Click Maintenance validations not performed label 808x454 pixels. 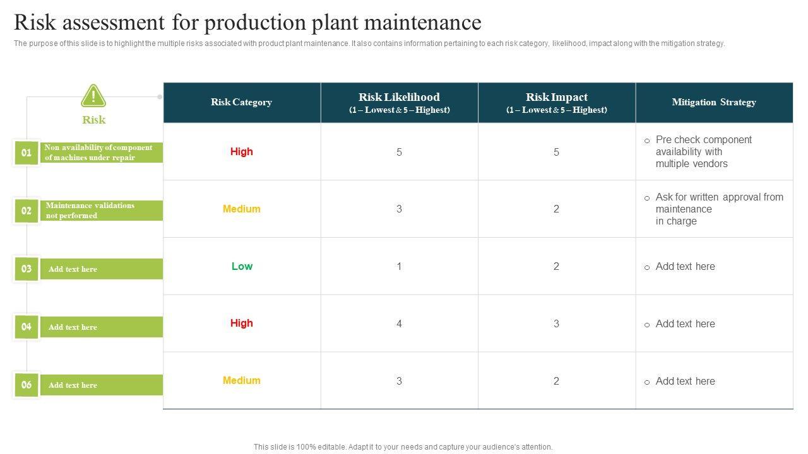pos(90,211)
